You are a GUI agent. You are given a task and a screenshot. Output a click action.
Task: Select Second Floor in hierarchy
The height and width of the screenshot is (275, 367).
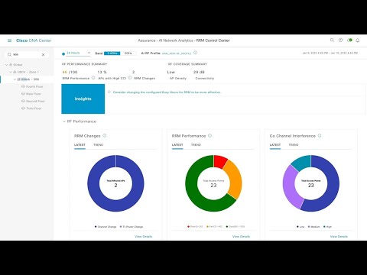(x=35, y=101)
